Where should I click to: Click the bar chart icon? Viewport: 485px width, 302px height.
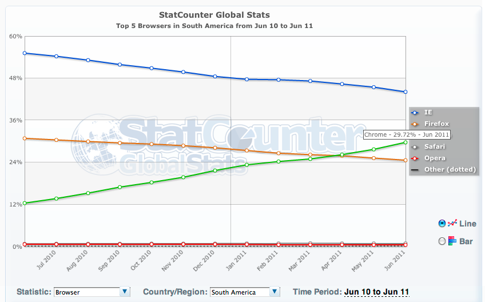pos(452,241)
